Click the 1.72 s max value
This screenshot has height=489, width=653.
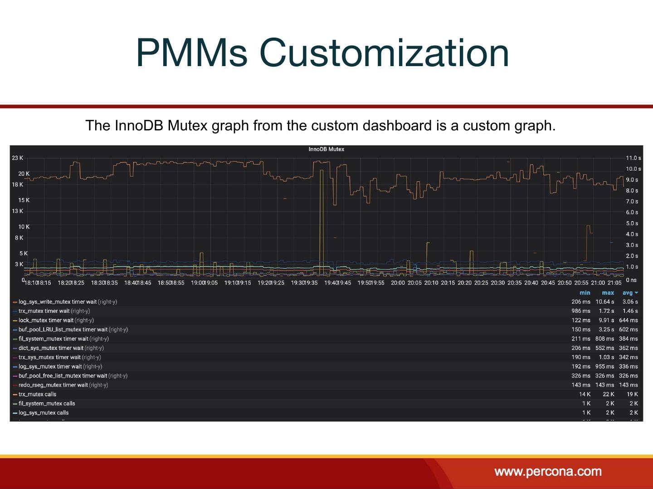[x=606, y=311]
